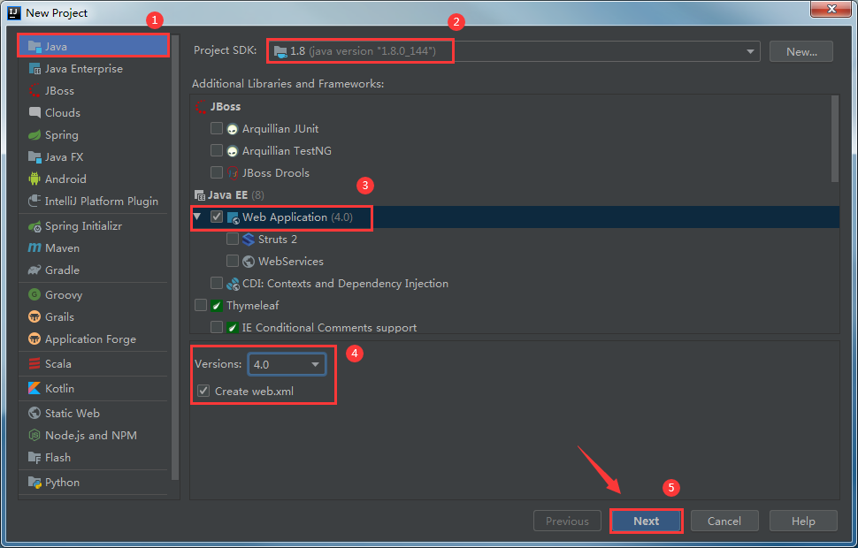Viewport: 858px width, 548px height.
Task: Click the Java FX folder icon
Action: [34, 157]
